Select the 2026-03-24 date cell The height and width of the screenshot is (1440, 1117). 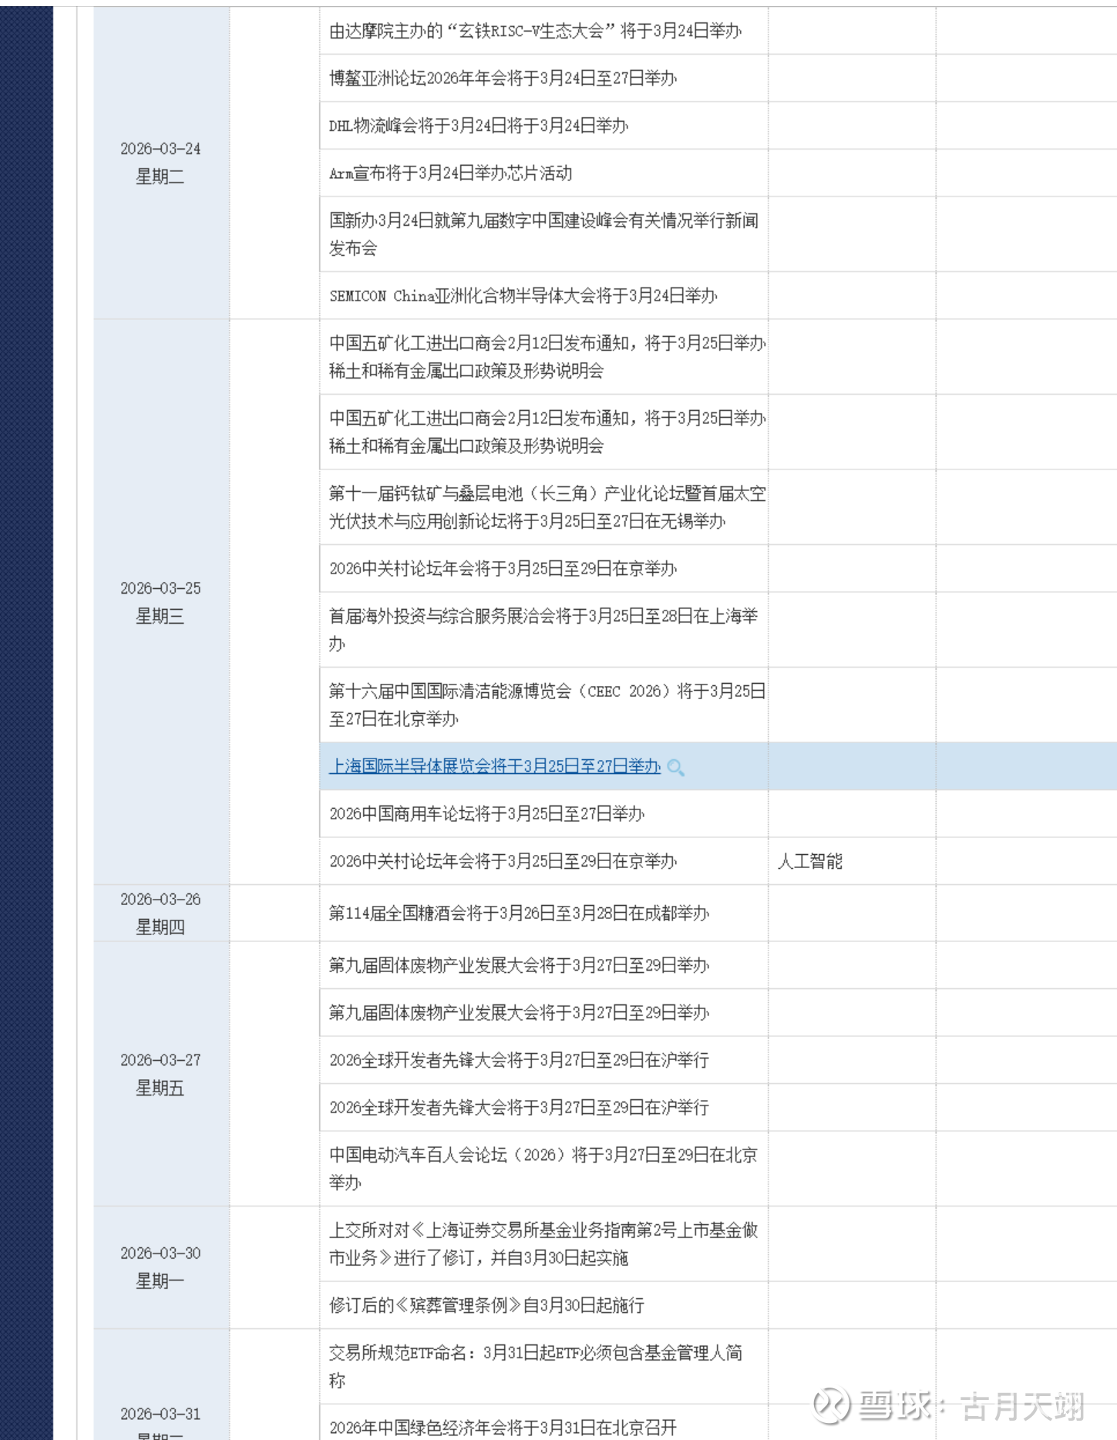point(160,163)
